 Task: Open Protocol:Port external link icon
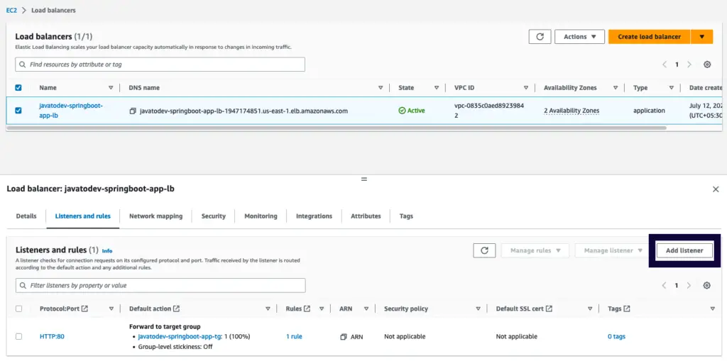(x=84, y=309)
